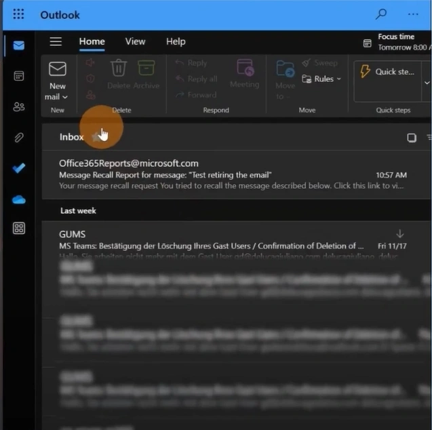Click the Archive box icon
Image resolution: width=432 pixels, height=430 pixels.
coord(146,68)
